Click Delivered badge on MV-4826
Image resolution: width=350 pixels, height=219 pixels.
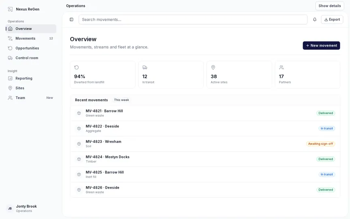click(325, 190)
